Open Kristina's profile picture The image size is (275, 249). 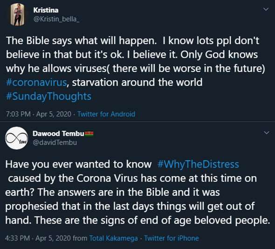coord(17,14)
